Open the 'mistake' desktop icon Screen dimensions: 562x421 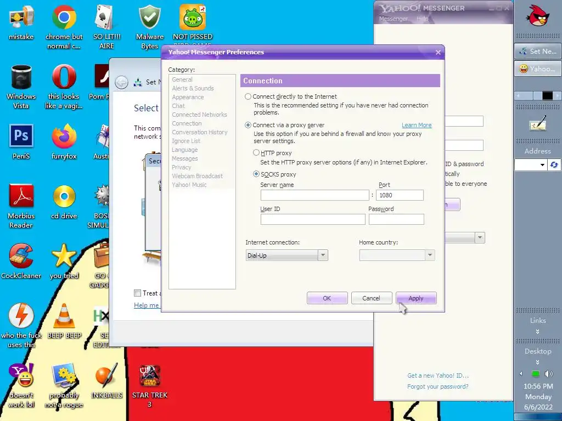[x=21, y=17]
